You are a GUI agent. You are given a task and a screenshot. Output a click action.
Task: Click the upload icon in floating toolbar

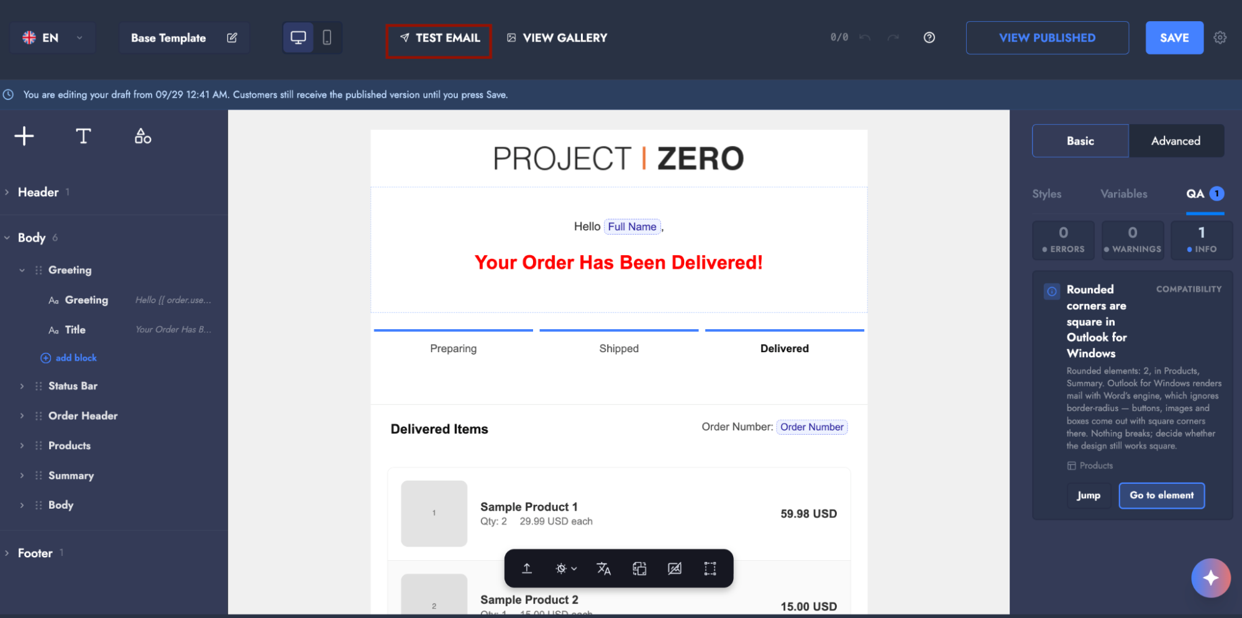[527, 568]
